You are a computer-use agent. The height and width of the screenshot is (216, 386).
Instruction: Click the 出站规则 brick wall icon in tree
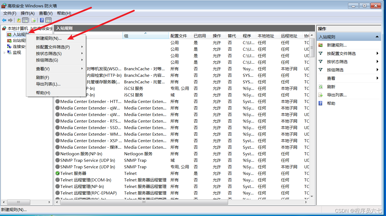click(x=9, y=41)
